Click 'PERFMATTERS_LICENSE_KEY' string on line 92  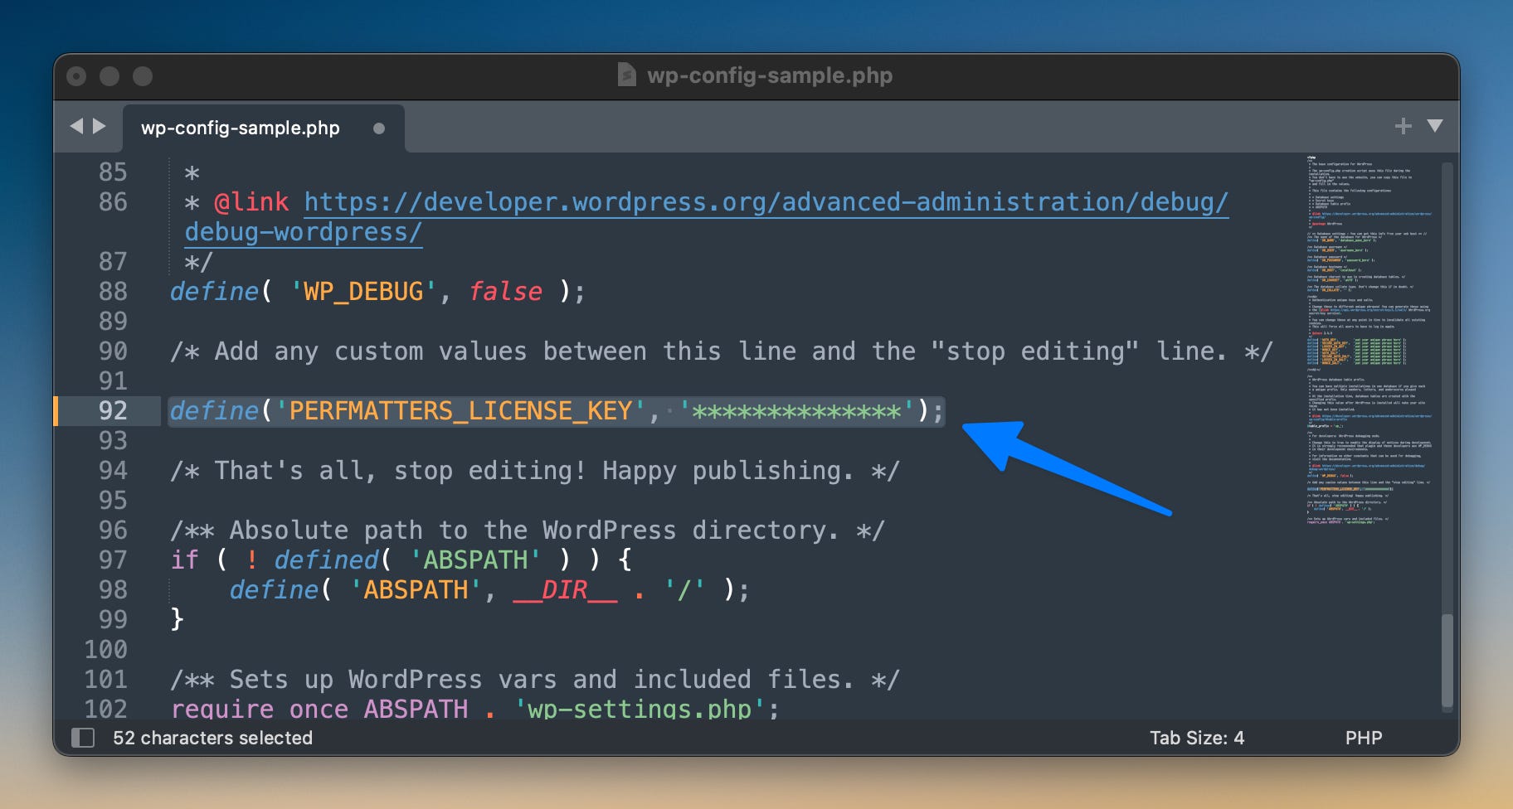point(460,411)
